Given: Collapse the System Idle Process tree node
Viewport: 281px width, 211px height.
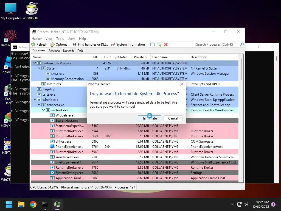Looking at the screenshot, I should click(35, 63).
